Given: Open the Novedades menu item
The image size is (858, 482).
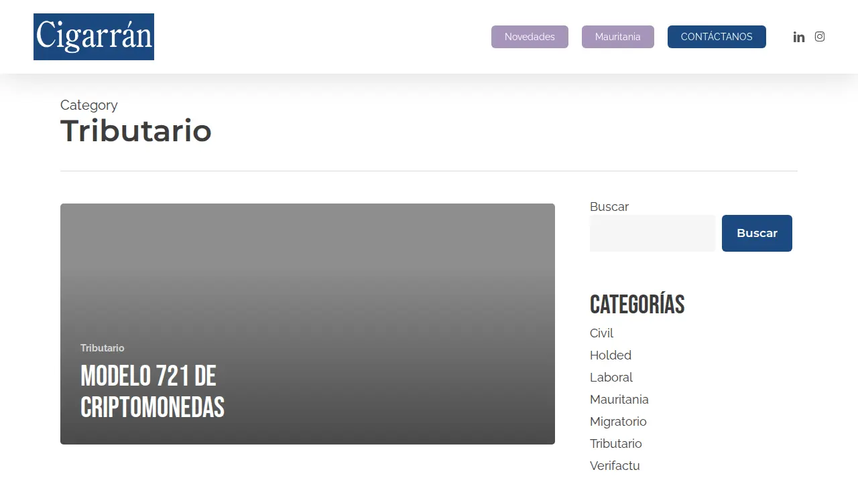Looking at the screenshot, I should [x=530, y=37].
